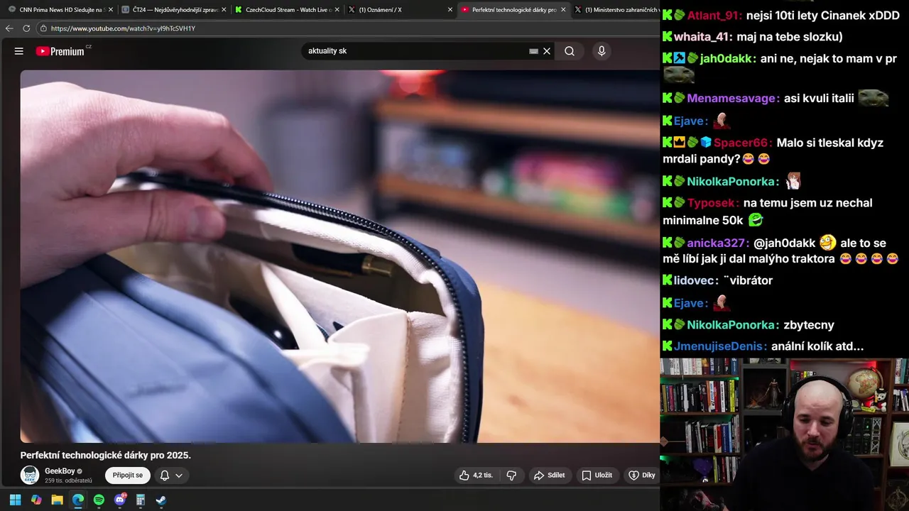Viewport: 909px width, 511px height.
Task: Open chat user whaita_41's name
Action: (703, 37)
